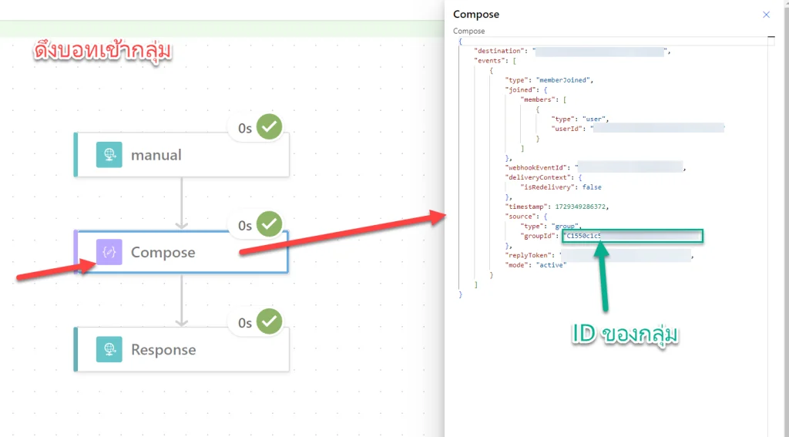Click the 0s duration on manual step
The height and width of the screenshot is (437, 789).
[245, 129]
